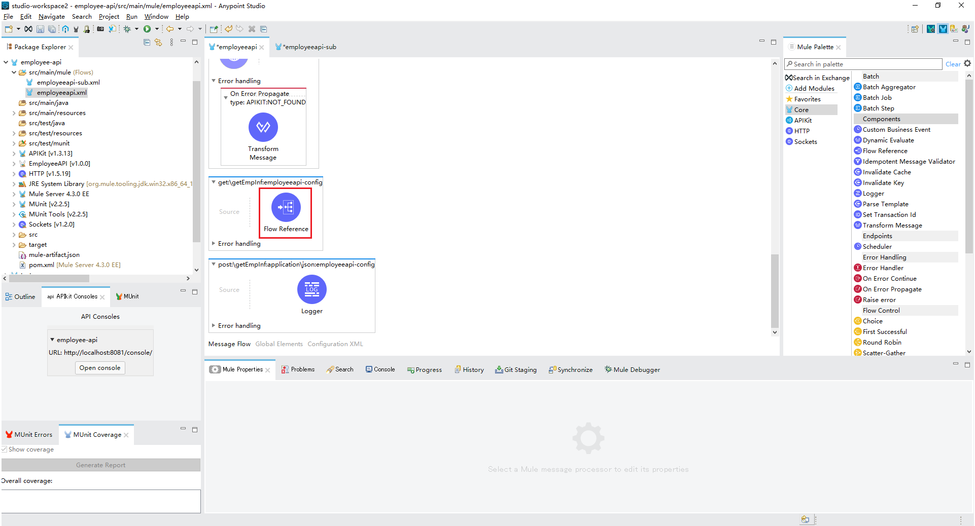The width and height of the screenshot is (975, 526).
Task: Select mule-artifact.json file
Action: [49, 255]
